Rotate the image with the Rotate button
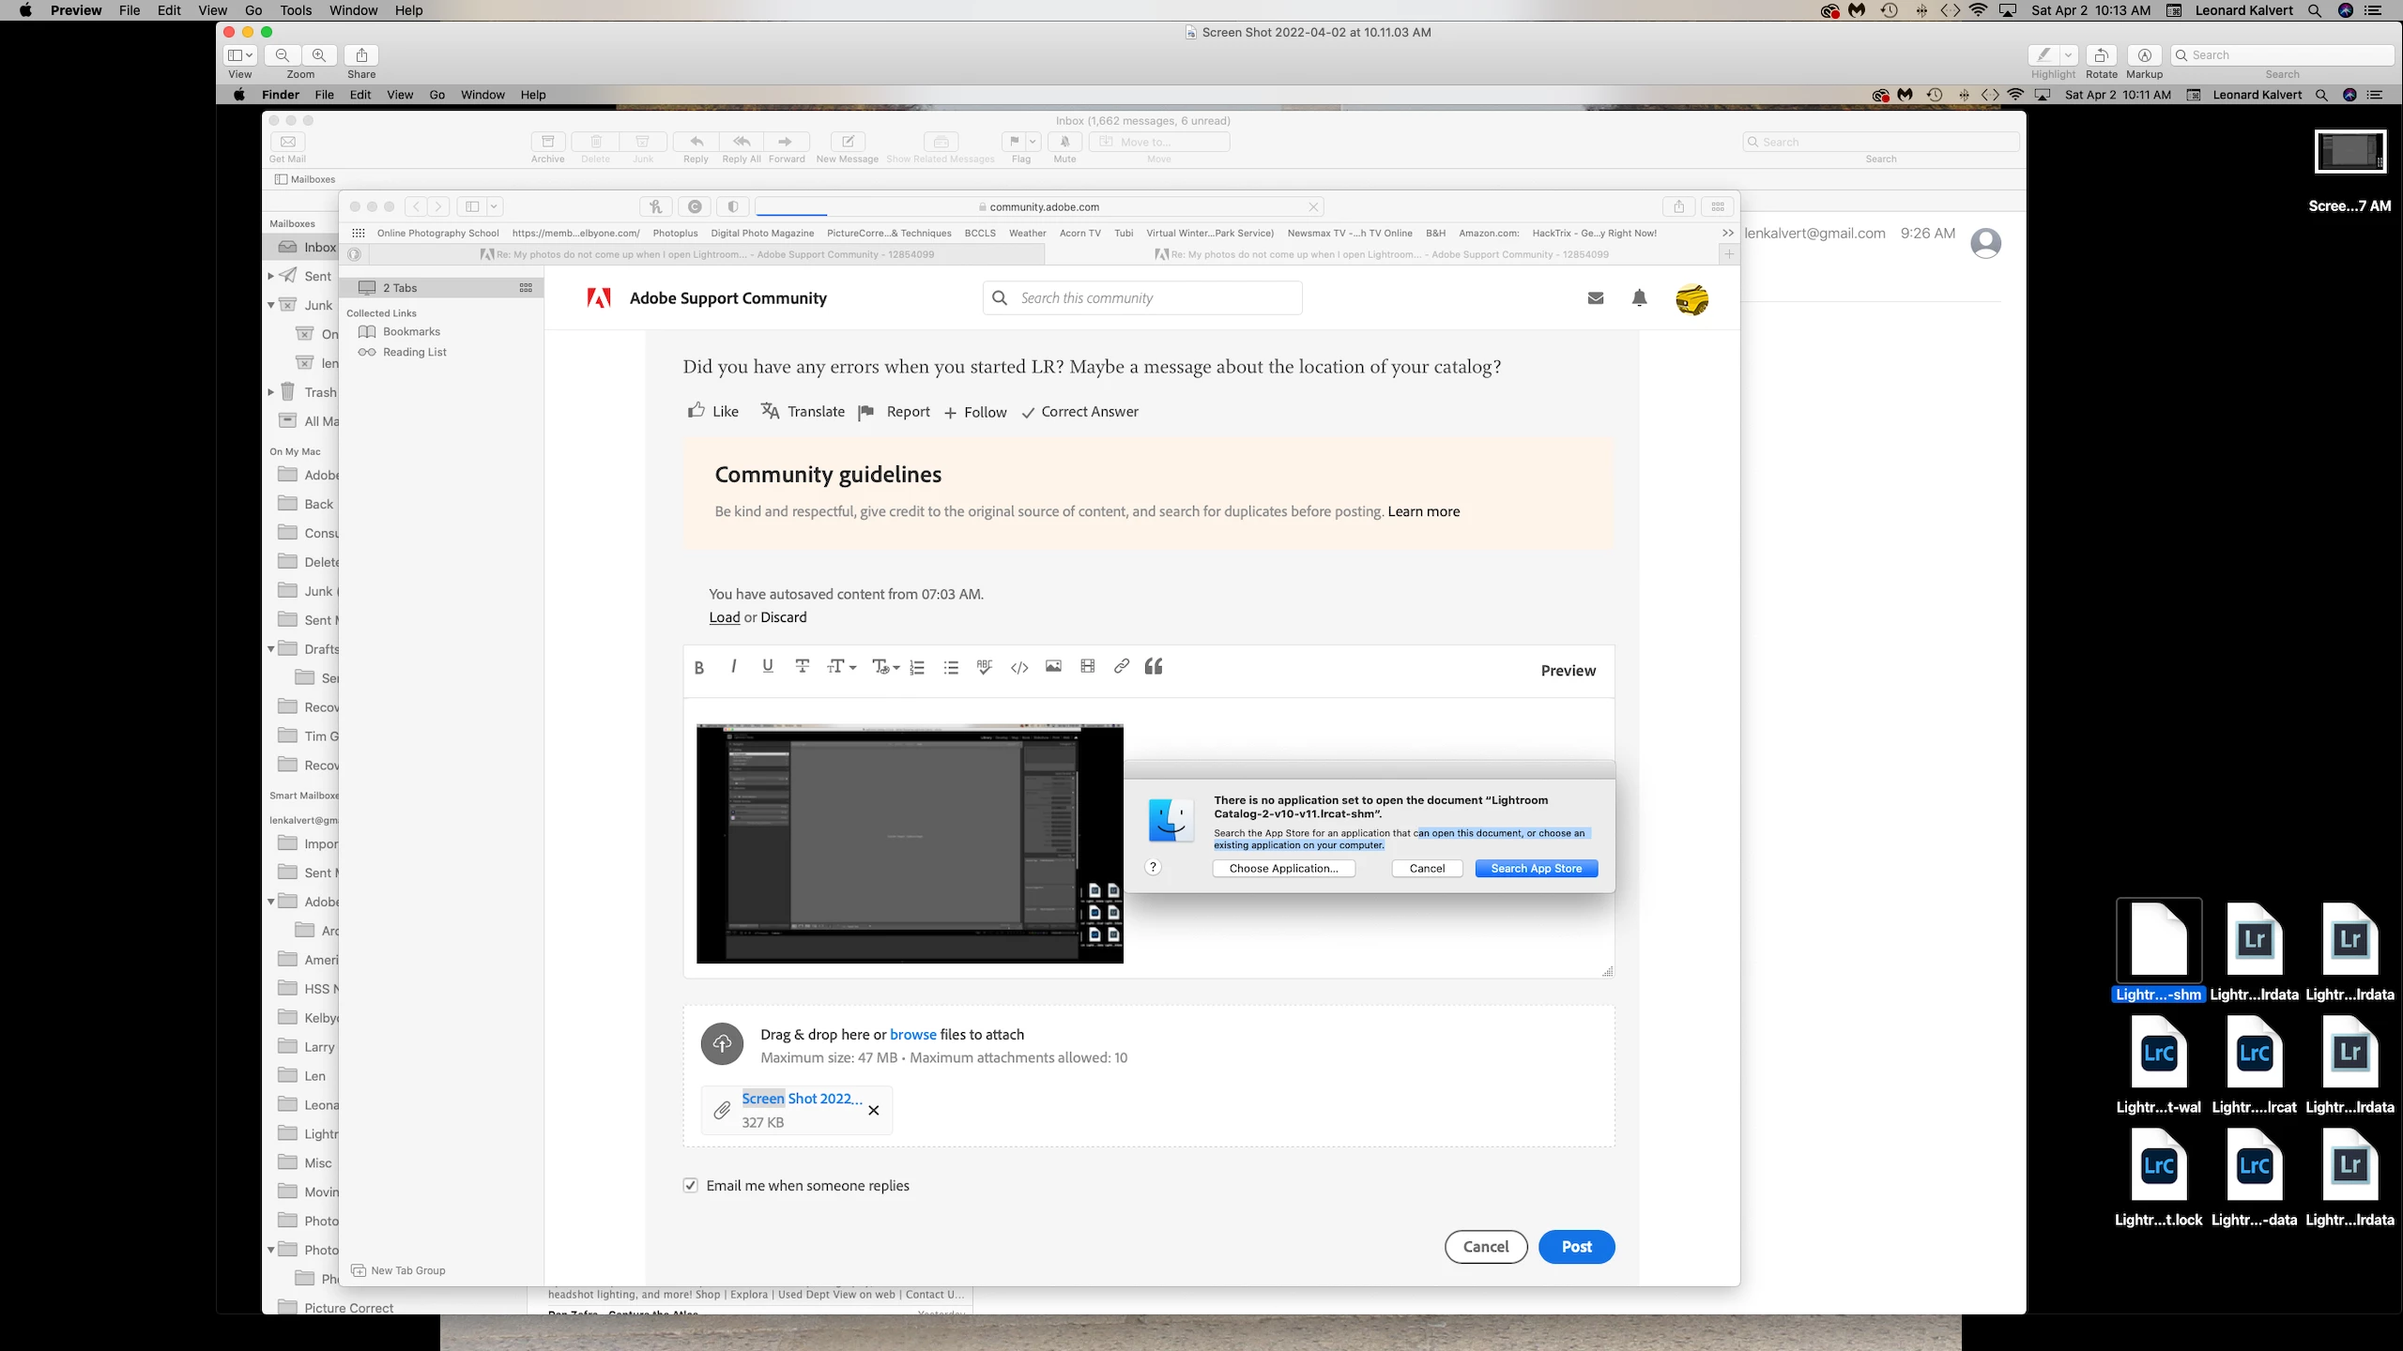Image resolution: width=2403 pixels, height=1351 pixels. 2101,55
